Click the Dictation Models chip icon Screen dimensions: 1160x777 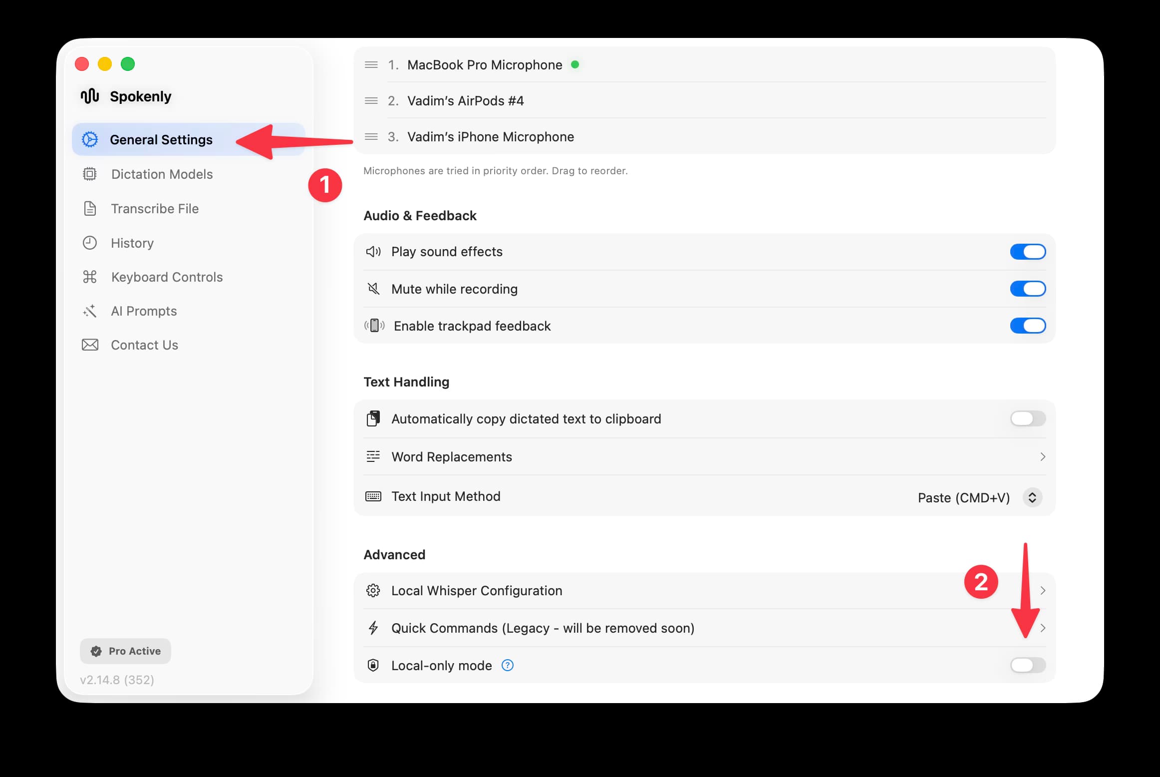tap(90, 174)
